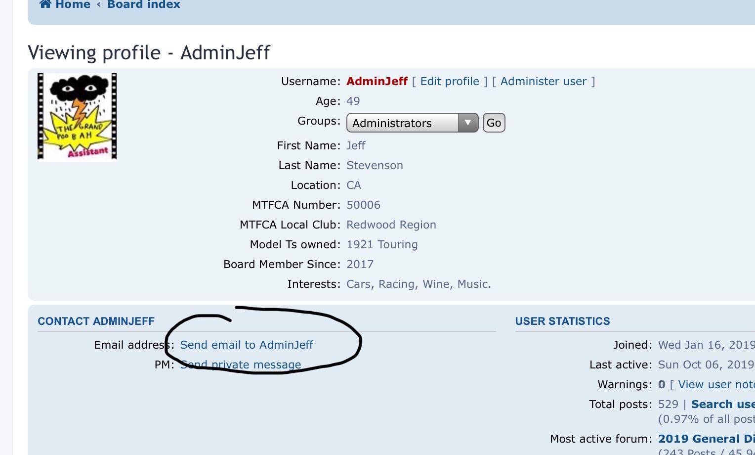View user notes next to Warnings
The image size is (755, 455).
715,385
